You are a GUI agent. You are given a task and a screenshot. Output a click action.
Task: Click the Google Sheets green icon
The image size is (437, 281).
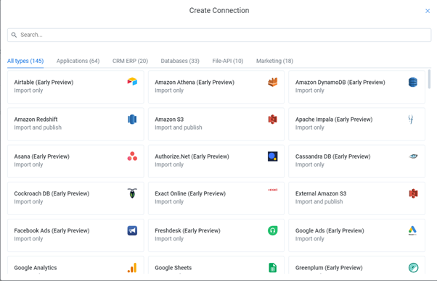coord(272,268)
